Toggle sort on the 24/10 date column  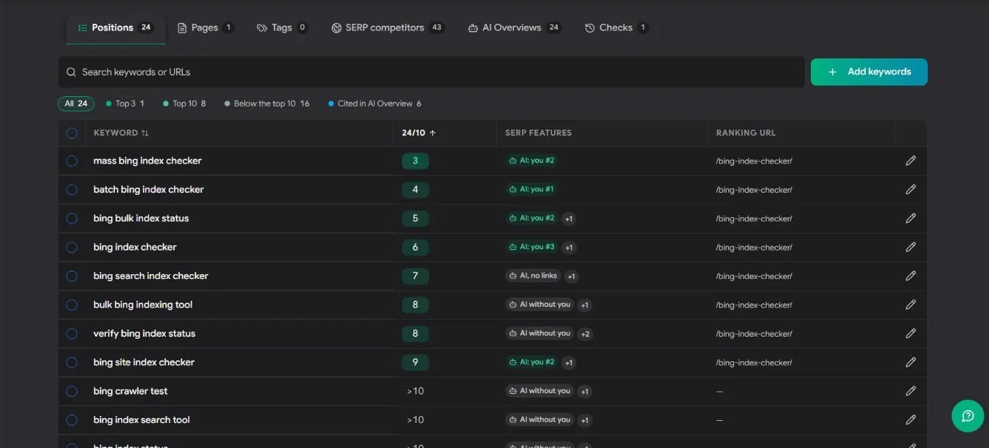tap(419, 133)
